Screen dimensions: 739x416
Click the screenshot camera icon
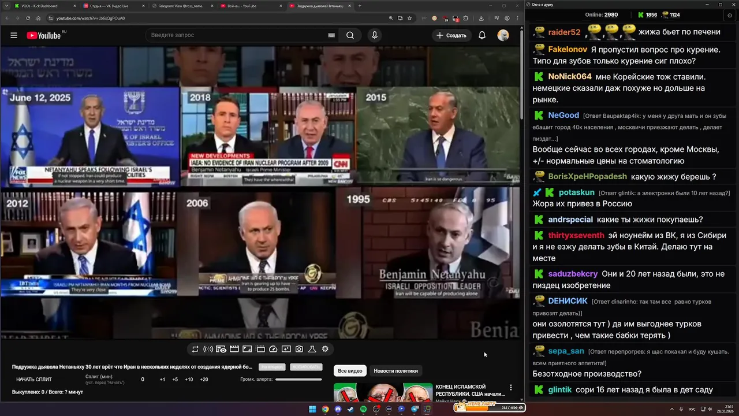(299, 349)
